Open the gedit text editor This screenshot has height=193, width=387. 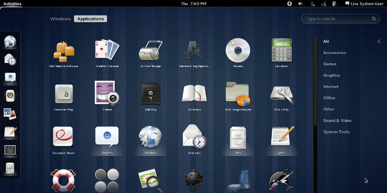click(282, 137)
